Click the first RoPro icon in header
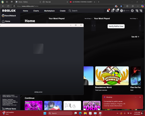Viewport: 145px width, 116px height. 137,11
